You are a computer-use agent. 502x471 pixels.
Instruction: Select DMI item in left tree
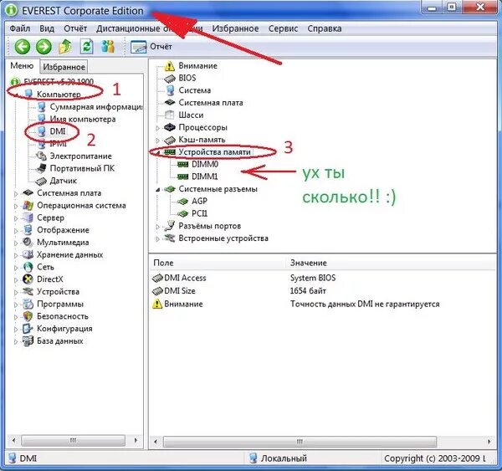tap(57, 131)
